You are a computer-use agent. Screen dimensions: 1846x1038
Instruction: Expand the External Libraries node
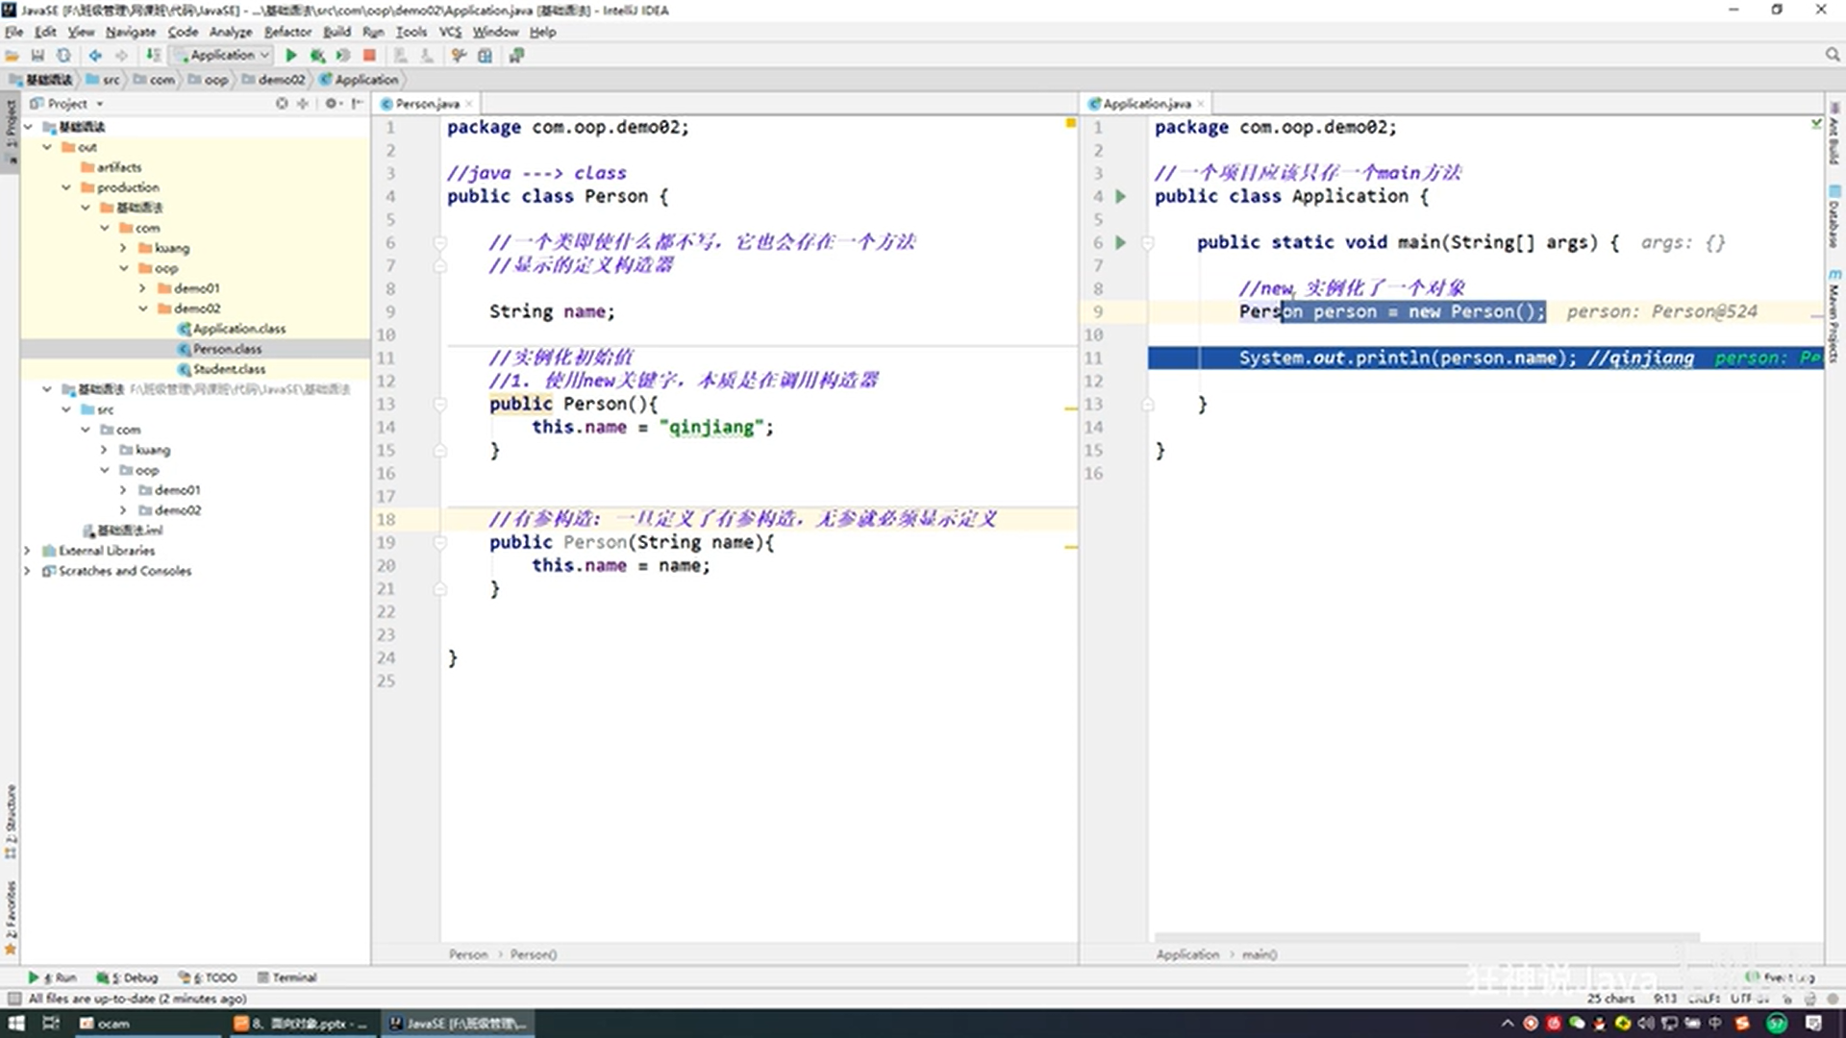(27, 551)
